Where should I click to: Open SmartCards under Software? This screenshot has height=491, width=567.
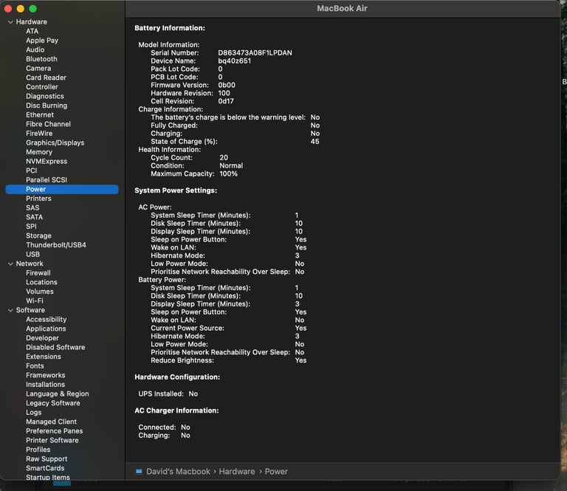click(45, 469)
